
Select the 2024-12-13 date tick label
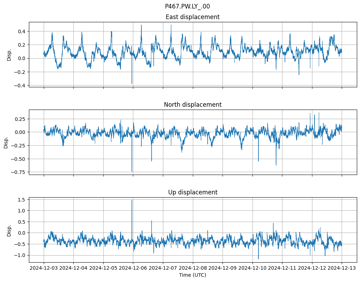click(x=342, y=268)
